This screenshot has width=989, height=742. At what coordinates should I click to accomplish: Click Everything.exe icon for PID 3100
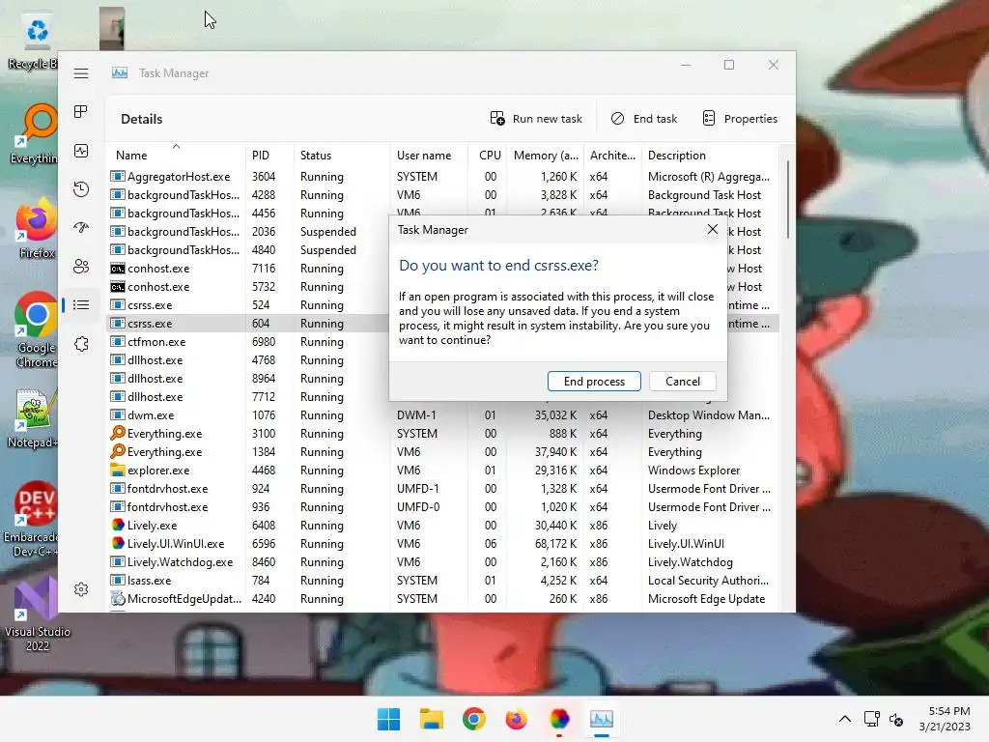[x=117, y=433]
